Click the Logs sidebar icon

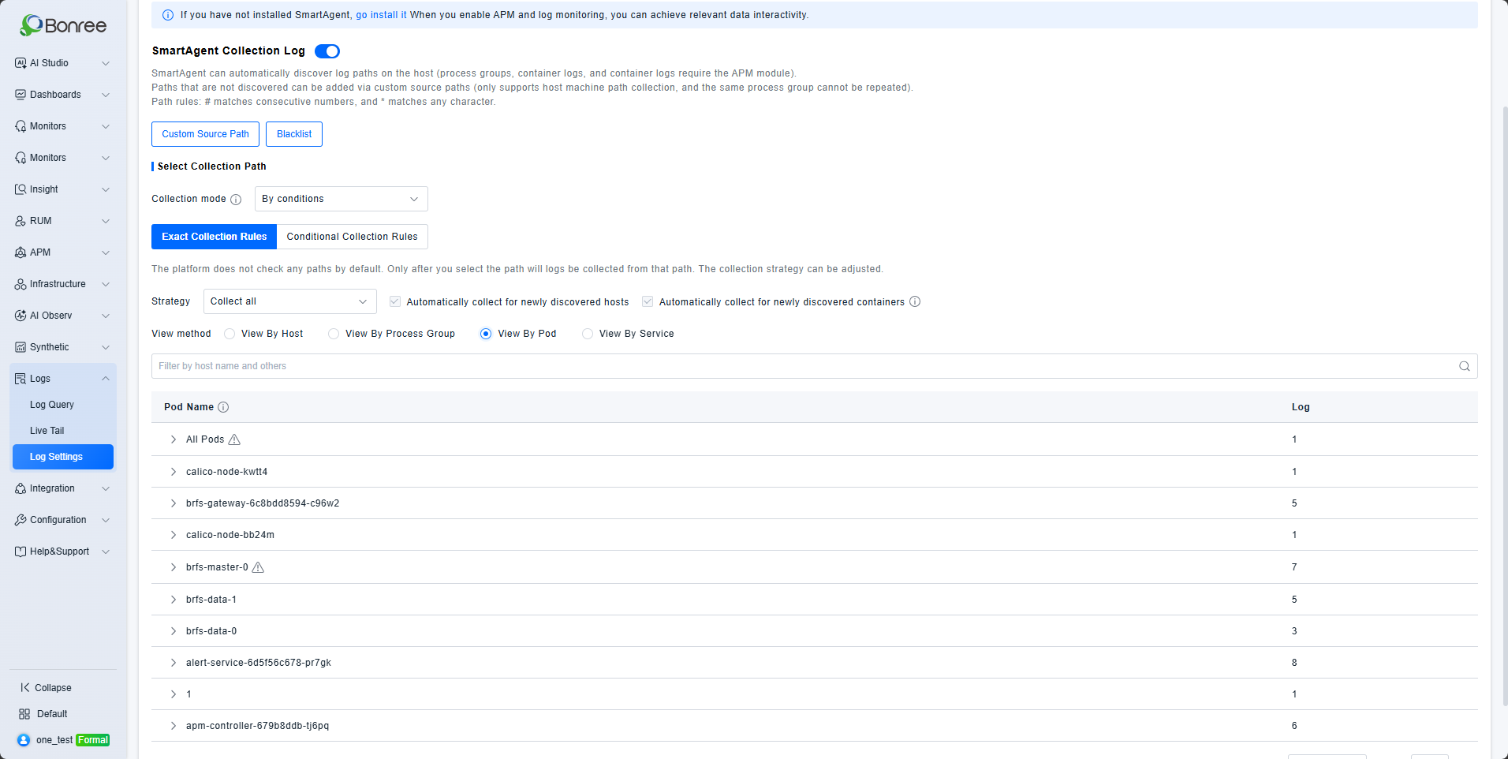pos(21,379)
